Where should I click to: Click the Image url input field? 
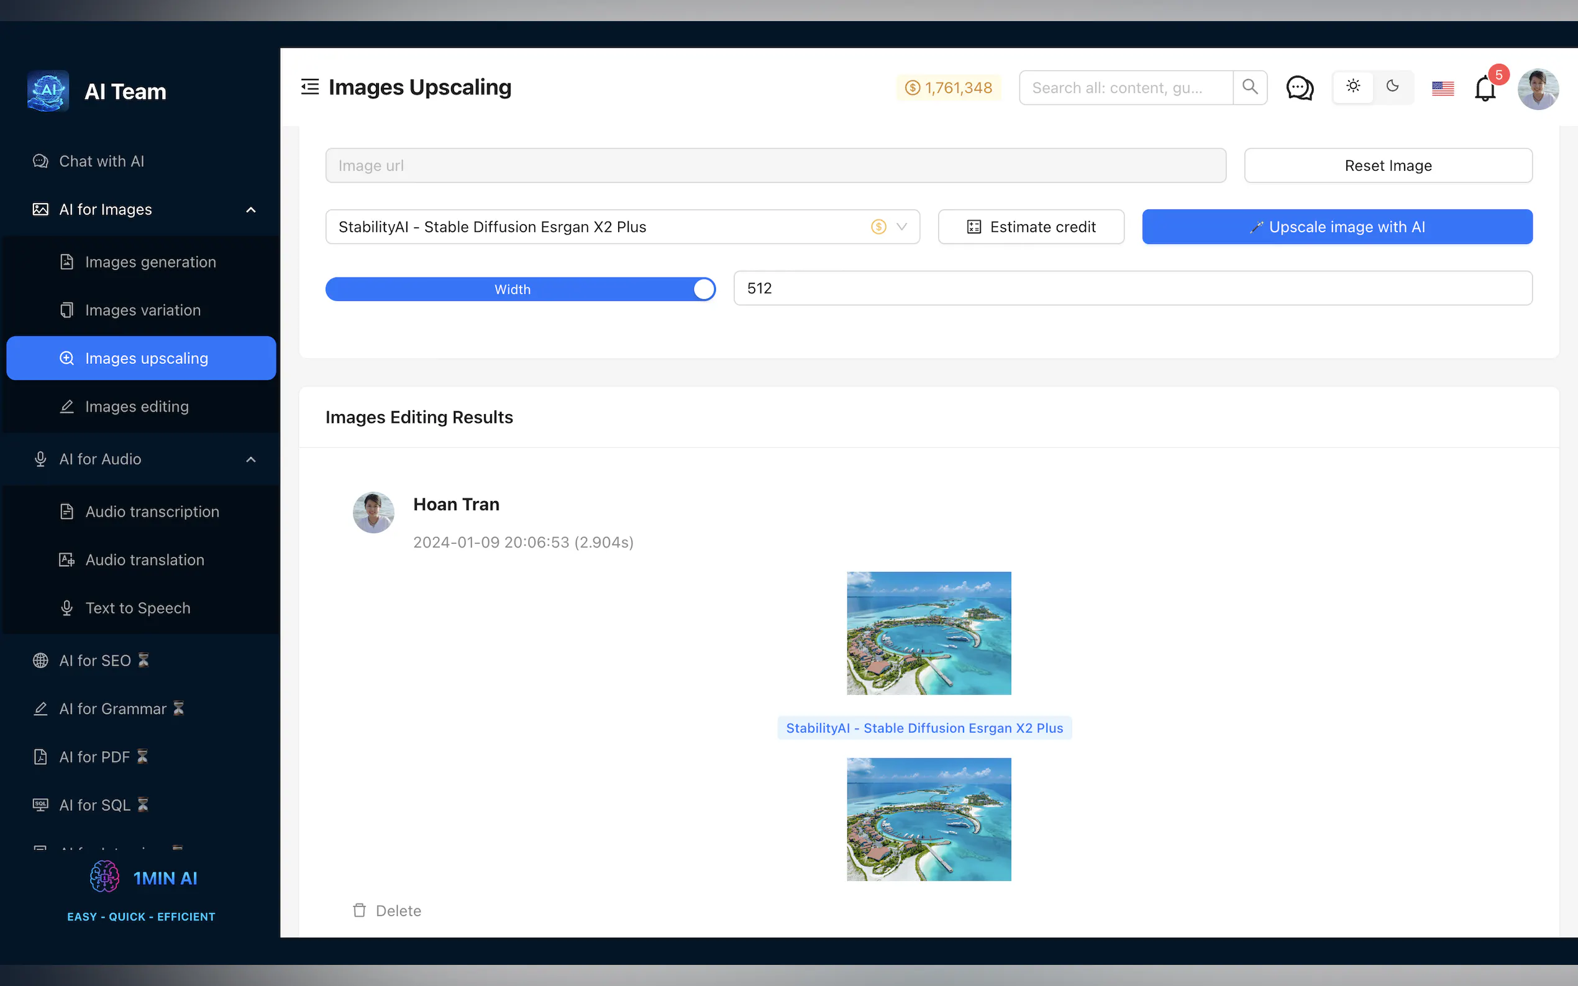tap(775, 166)
